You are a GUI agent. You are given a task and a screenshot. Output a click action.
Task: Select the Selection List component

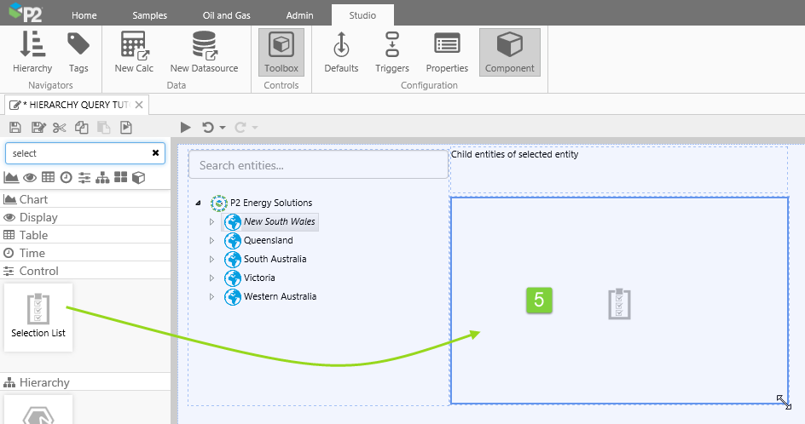click(38, 317)
